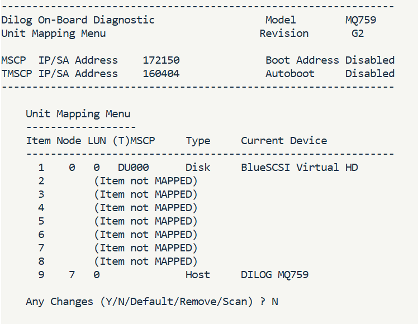Viewport: 418px width, 324px height.
Task: Select the Boot Address Disabled setting
Action: 369,60
